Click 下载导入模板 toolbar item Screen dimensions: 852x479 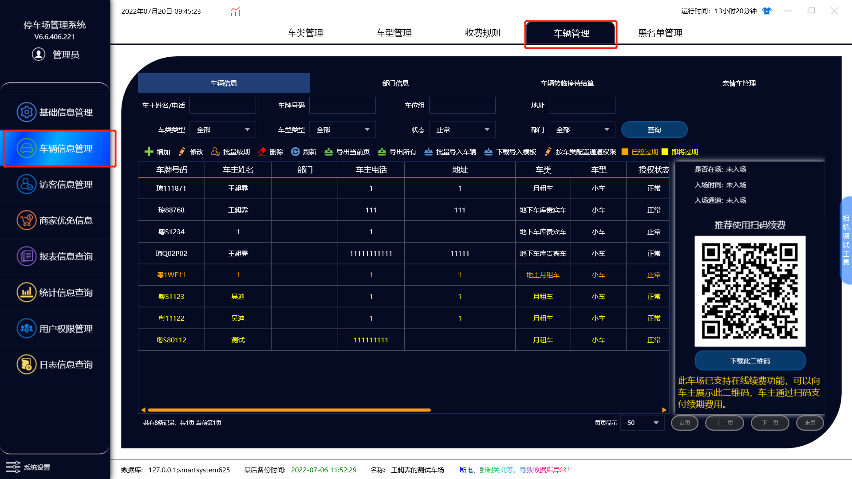click(x=510, y=152)
